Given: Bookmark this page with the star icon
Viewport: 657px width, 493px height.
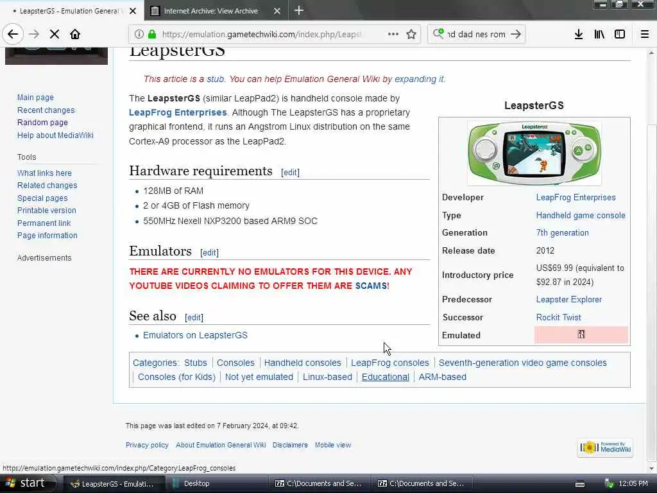Looking at the screenshot, I should pyautogui.click(x=411, y=34).
